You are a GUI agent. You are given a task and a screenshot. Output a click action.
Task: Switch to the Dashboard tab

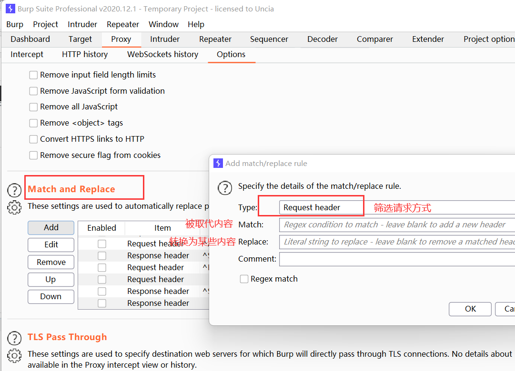(x=30, y=39)
